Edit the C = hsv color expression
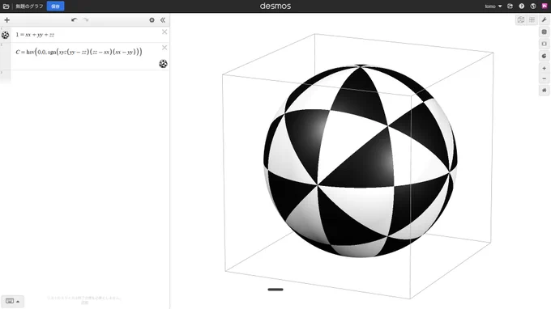Viewport: 551px width, 309px height. [79, 52]
